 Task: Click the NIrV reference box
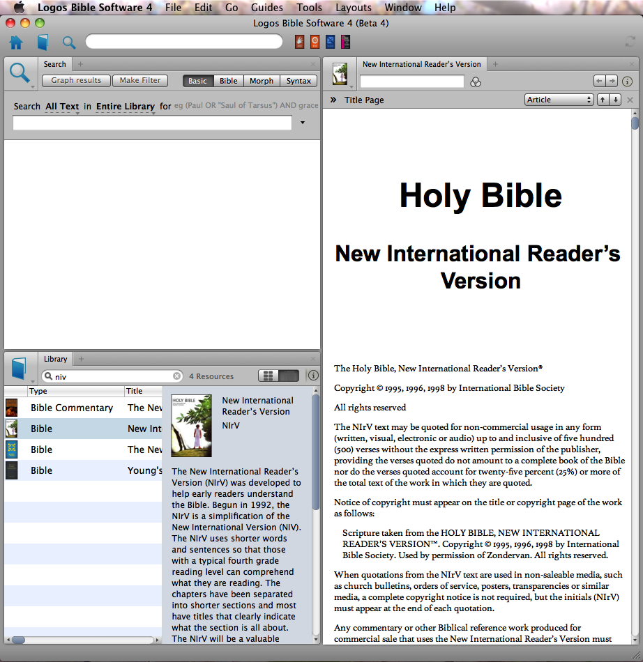pyautogui.click(x=412, y=82)
